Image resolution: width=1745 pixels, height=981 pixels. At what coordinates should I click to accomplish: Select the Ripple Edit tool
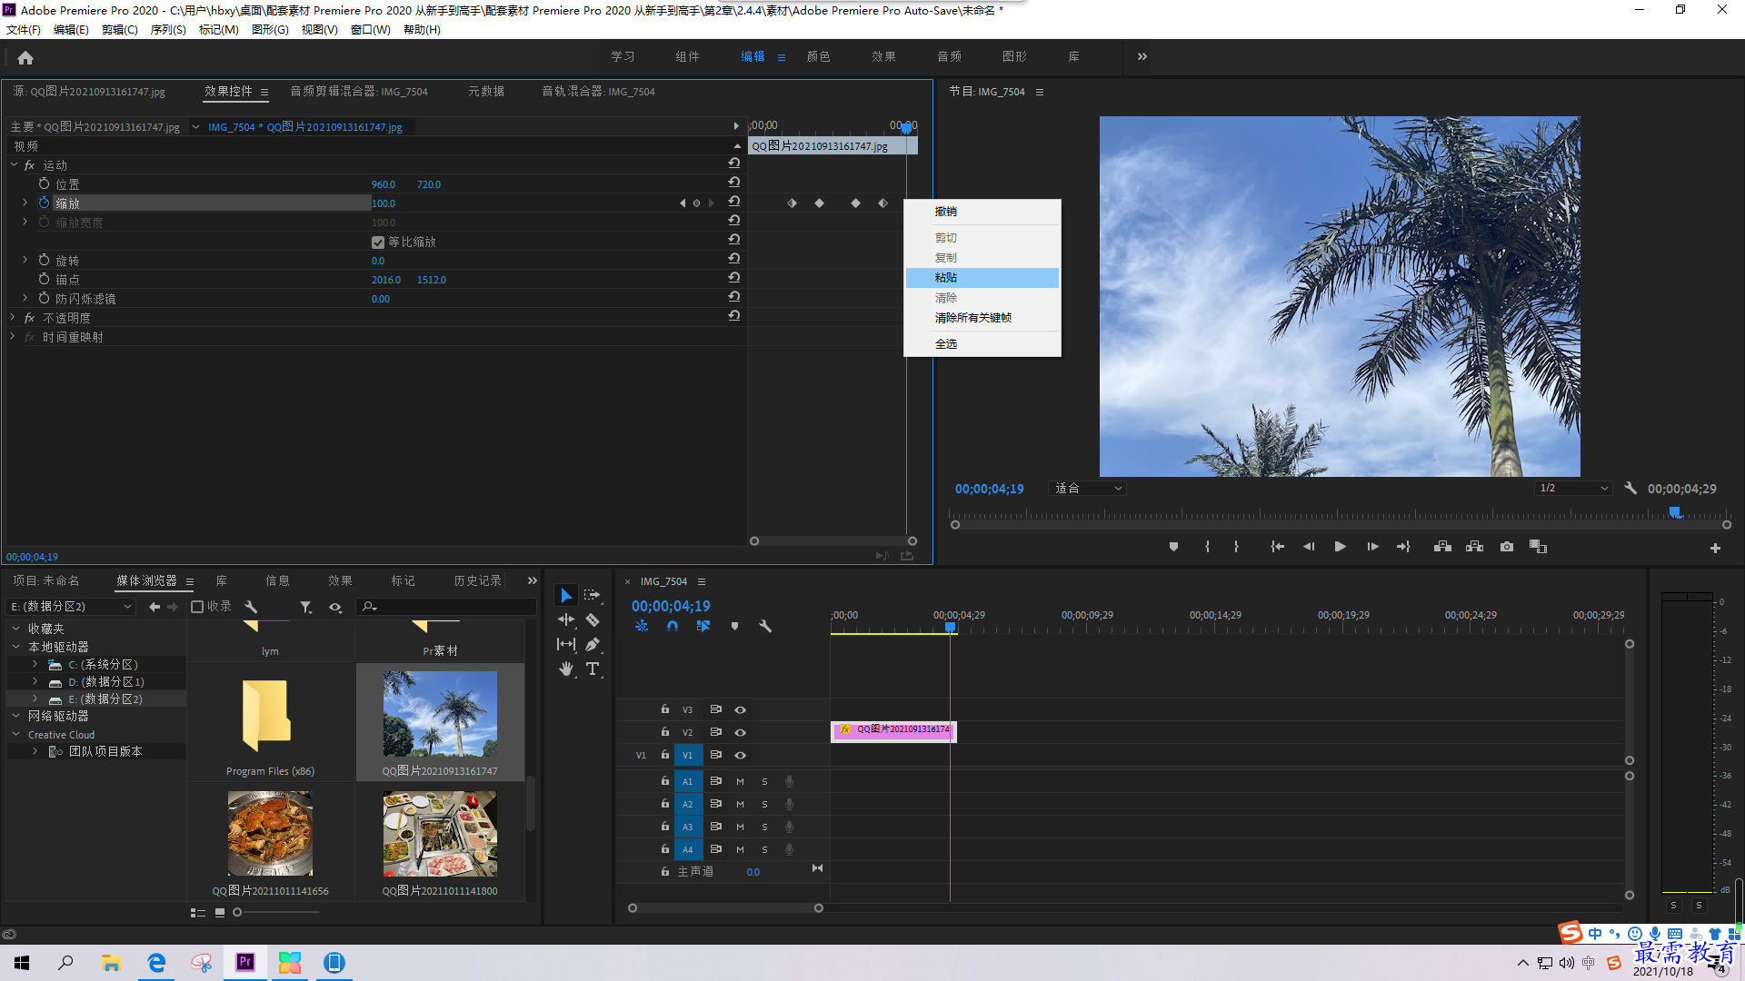point(566,619)
